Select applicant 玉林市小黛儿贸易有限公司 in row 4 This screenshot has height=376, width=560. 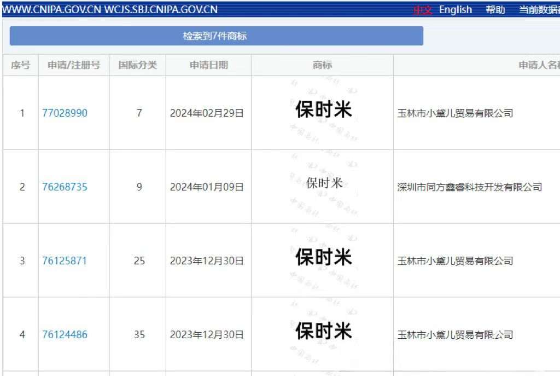(456, 334)
